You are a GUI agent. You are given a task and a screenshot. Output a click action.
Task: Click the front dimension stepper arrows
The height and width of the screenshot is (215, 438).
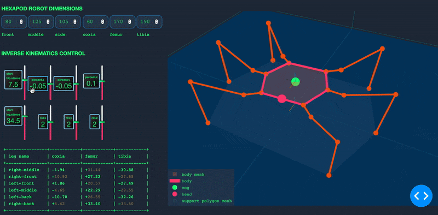(21, 22)
